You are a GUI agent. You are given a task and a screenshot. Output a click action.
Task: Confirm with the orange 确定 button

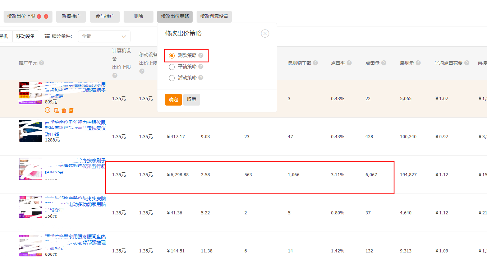point(173,99)
